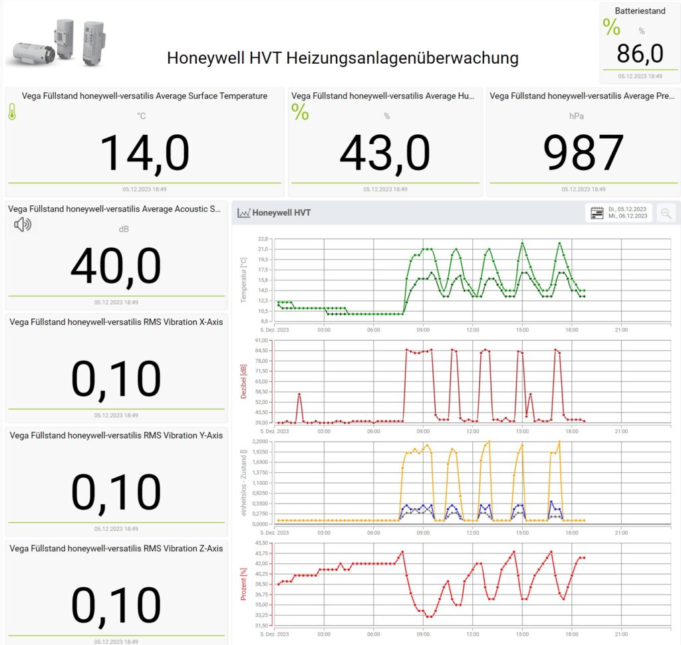This screenshot has height=645, width=681.
Task: Click the pressure value 987
Action: point(583,153)
